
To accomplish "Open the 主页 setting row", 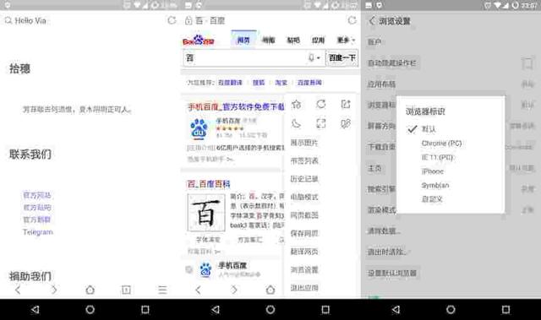I will click(x=451, y=168).
